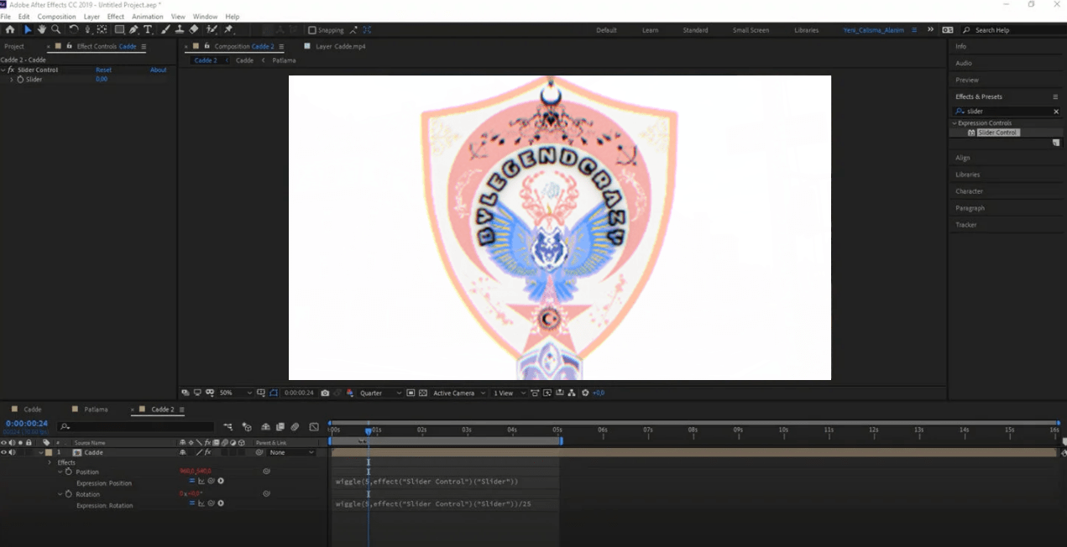Open the Effect menu
The image size is (1067, 547).
point(116,16)
